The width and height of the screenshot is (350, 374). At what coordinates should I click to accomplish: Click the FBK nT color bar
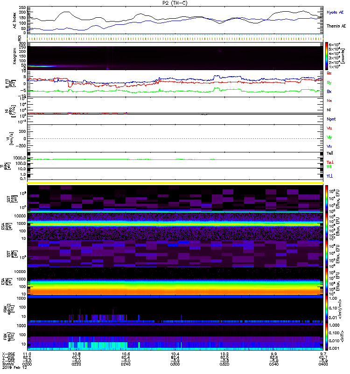pos(327,337)
